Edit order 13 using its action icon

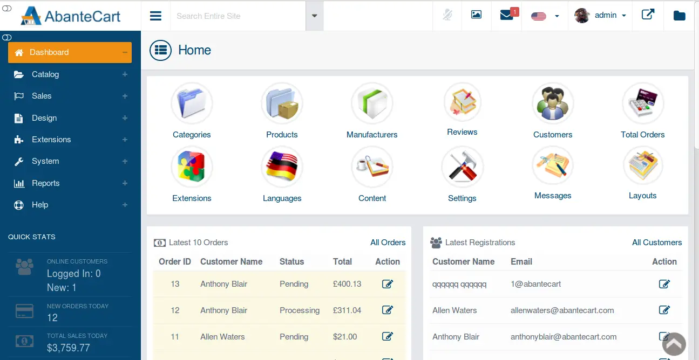[x=388, y=283]
